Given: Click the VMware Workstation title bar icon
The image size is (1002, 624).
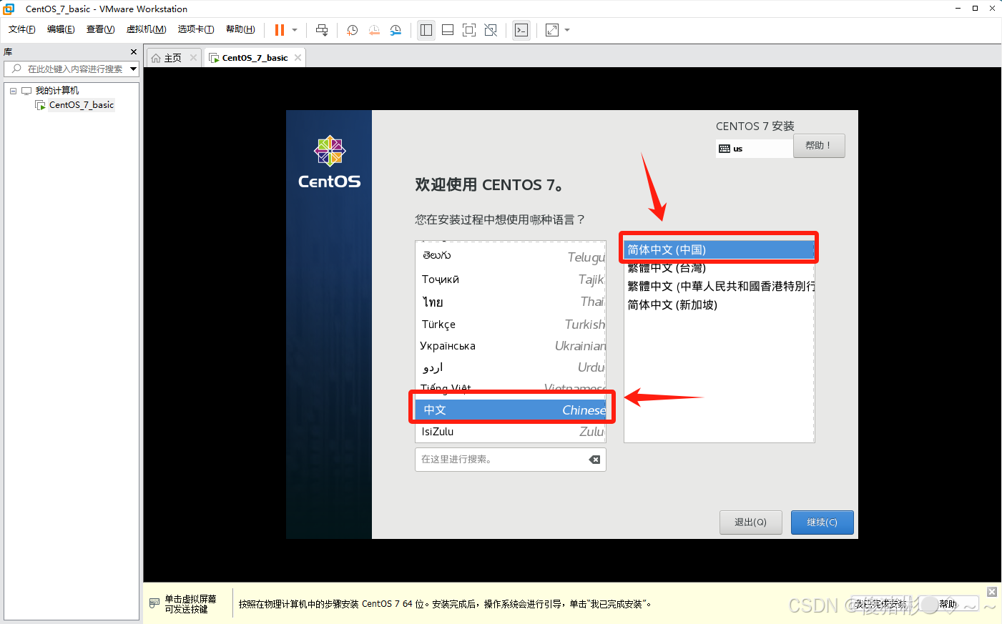Looking at the screenshot, I should click(x=9, y=9).
